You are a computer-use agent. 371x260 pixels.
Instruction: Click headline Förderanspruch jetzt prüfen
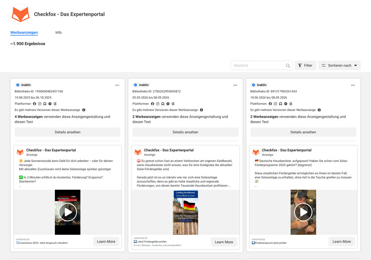coord(269,243)
